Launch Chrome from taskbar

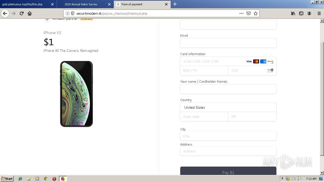point(46,179)
